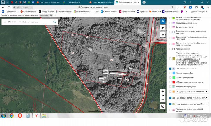This screenshot has width=211, height=126.
Task: Click the search magnifier icon
Action: click(x=55, y=22)
